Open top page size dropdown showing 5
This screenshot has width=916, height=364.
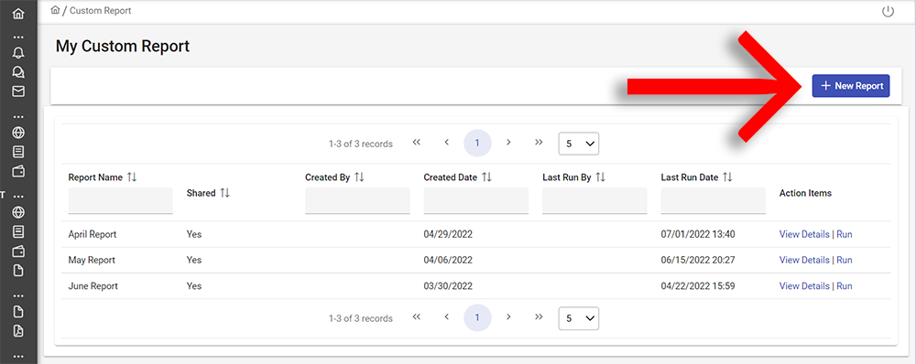579,144
